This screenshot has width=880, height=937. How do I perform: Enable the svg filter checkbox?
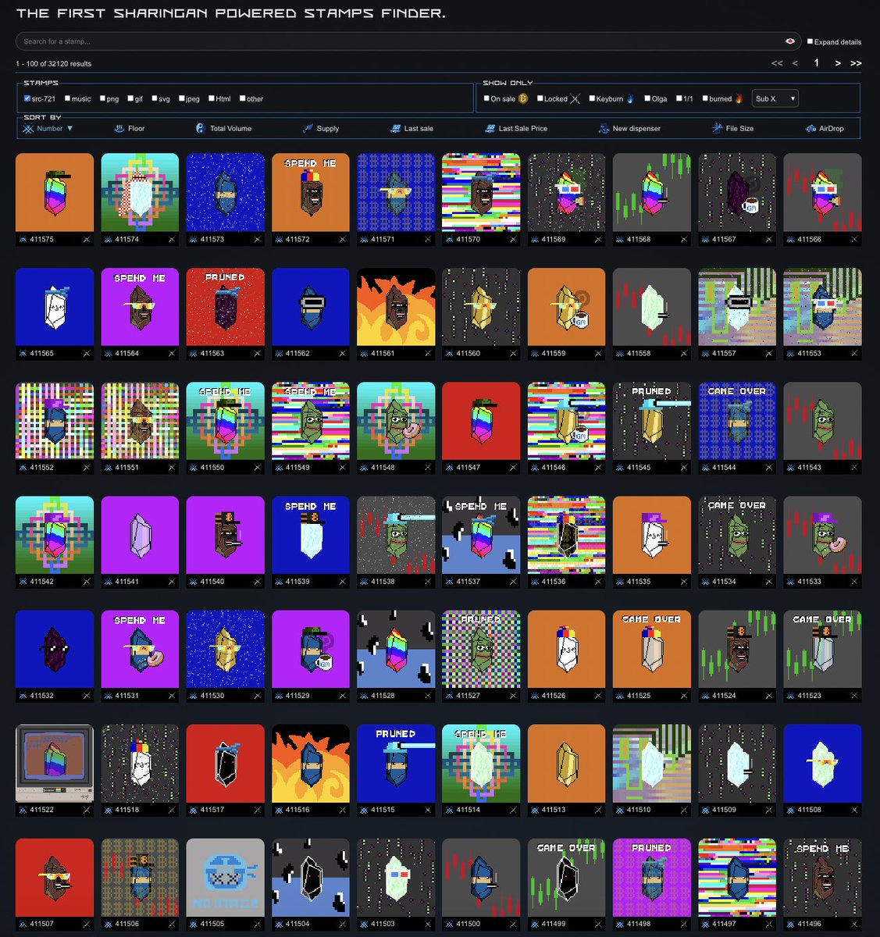[x=155, y=98]
